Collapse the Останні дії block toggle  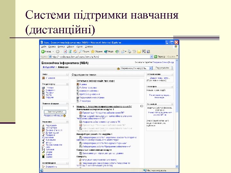click(x=172, y=104)
